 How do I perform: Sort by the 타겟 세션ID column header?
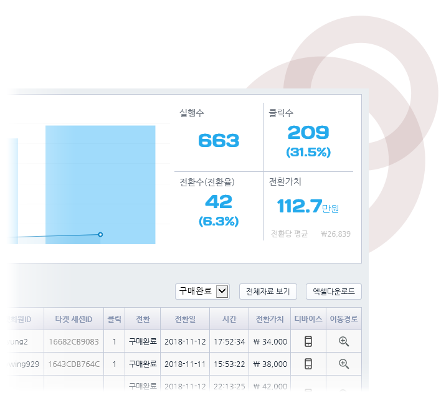pyautogui.click(x=73, y=319)
